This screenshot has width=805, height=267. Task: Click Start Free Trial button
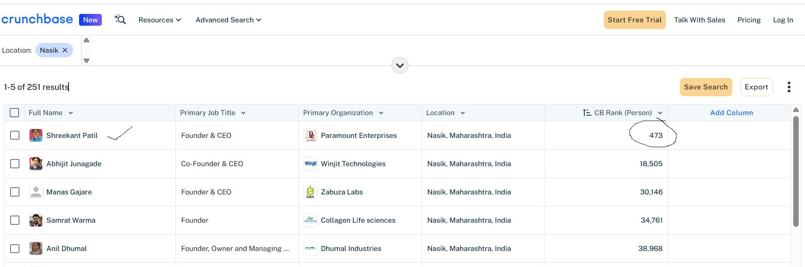pos(635,20)
